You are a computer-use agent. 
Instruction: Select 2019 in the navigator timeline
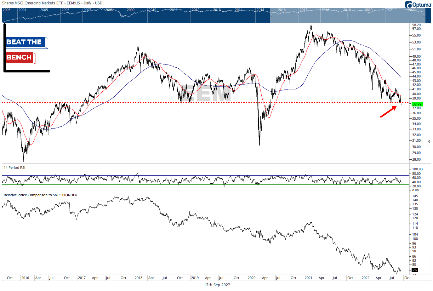pyautogui.click(x=347, y=10)
